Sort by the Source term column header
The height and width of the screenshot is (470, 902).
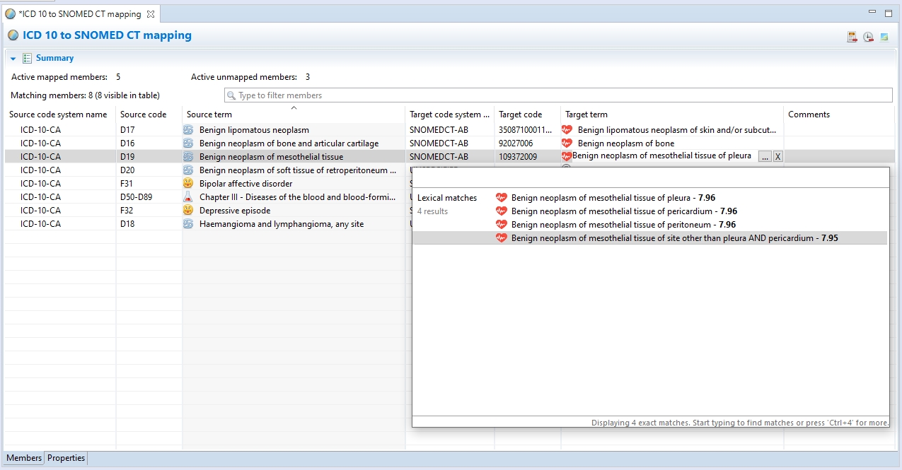pyautogui.click(x=209, y=114)
